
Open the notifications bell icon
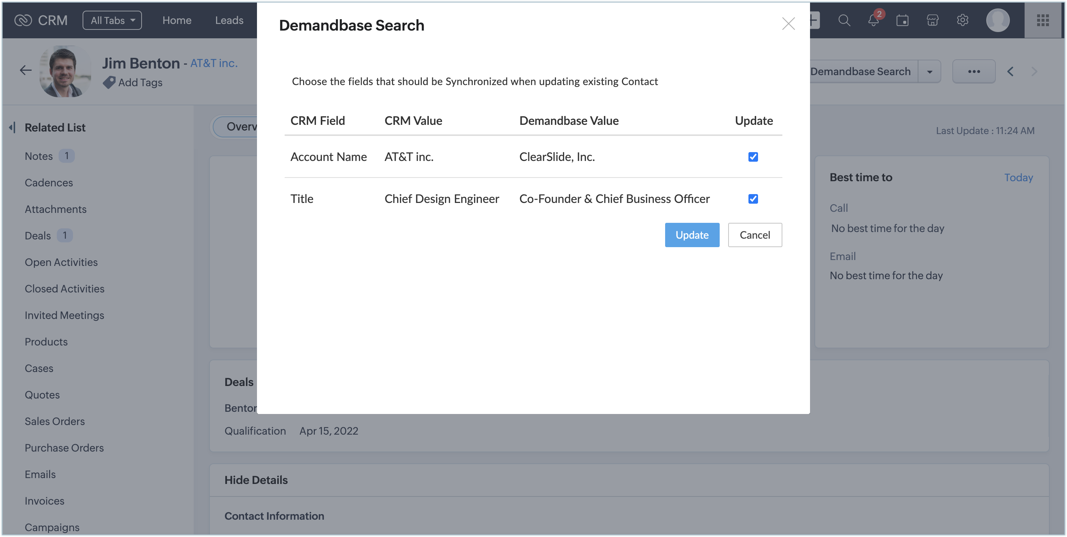[x=873, y=20]
